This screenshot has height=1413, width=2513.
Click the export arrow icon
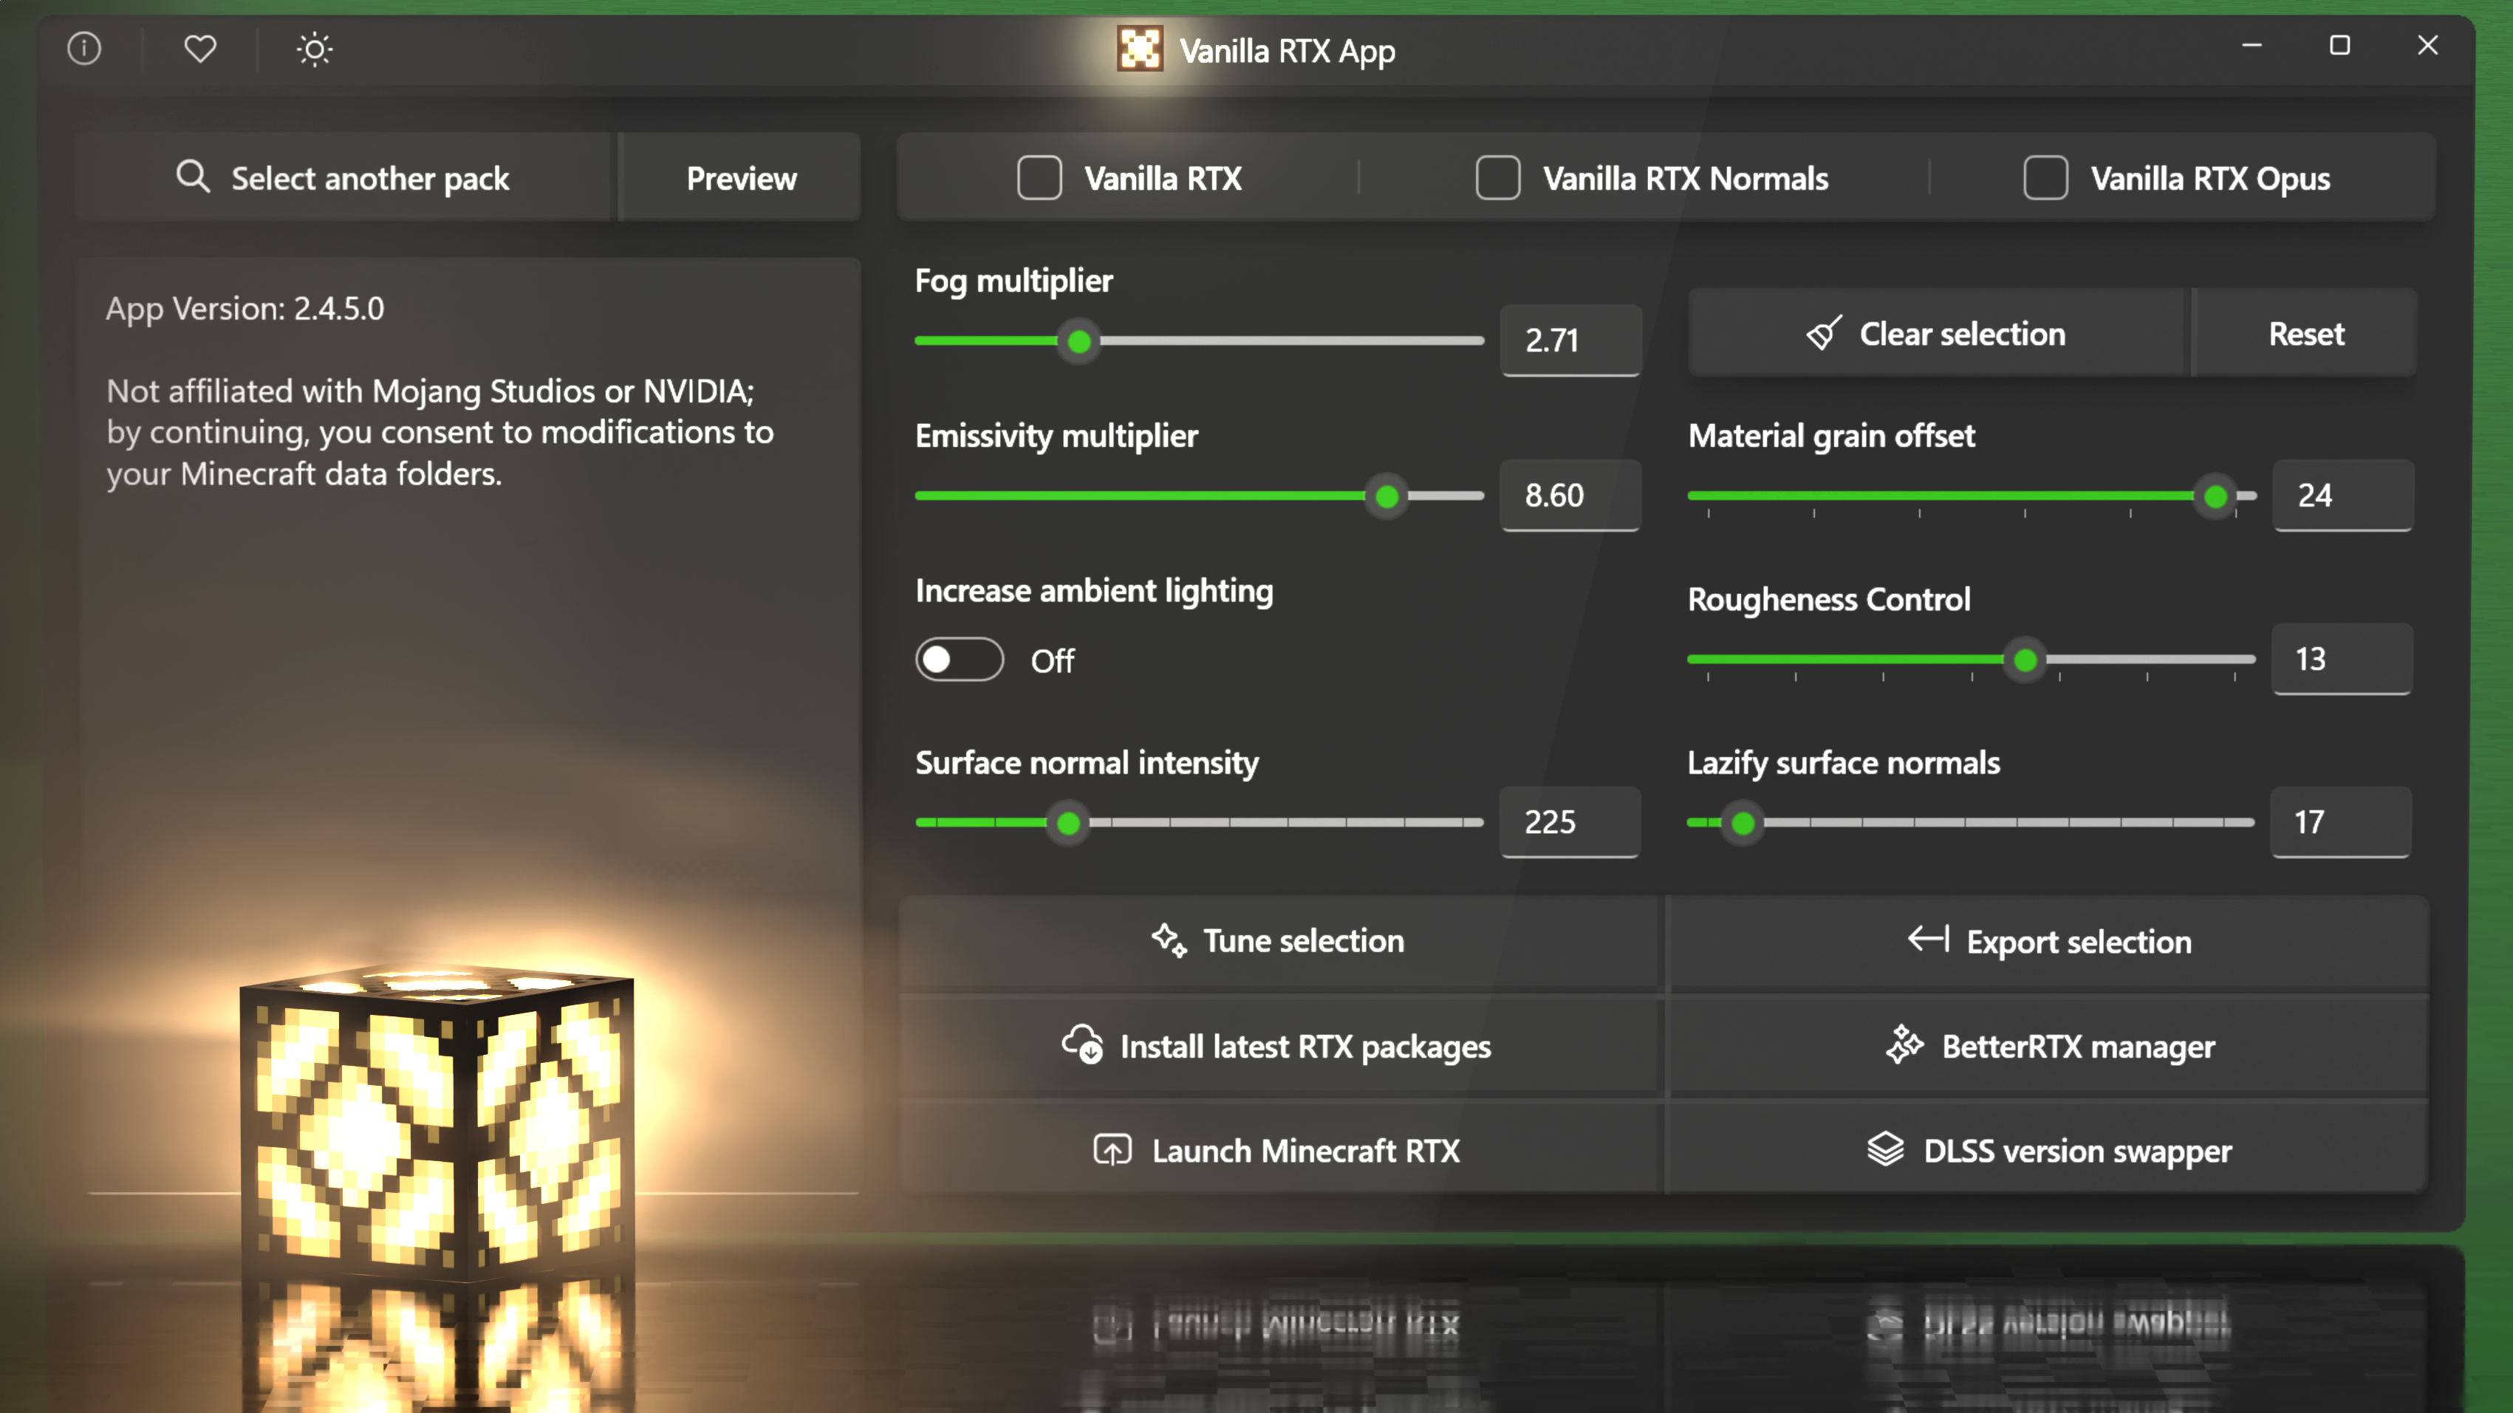1925,940
